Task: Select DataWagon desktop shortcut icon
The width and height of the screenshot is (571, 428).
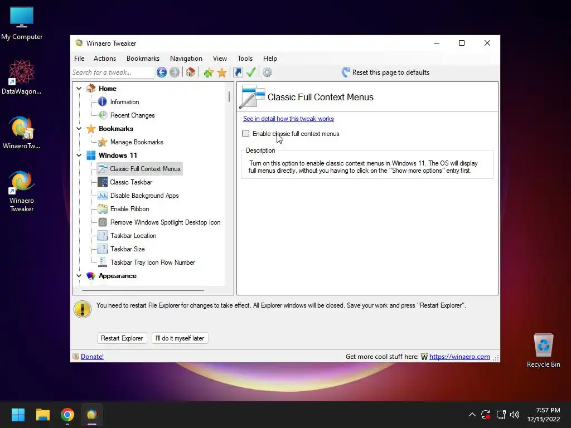Action: [22, 77]
